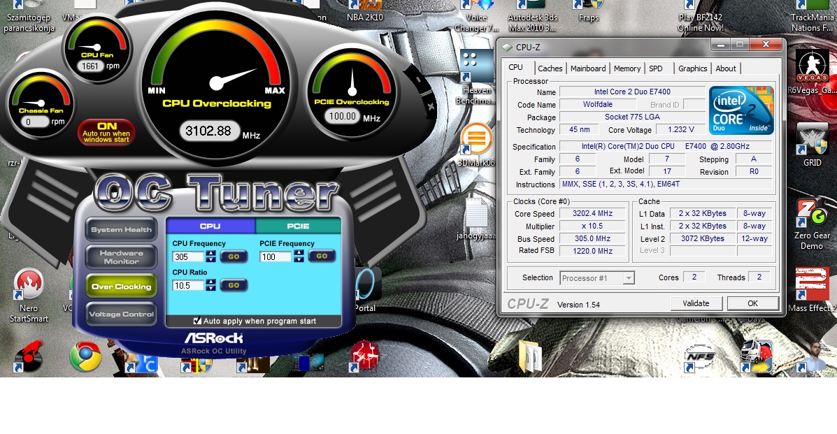Click the CPU Frequency input field

click(189, 256)
